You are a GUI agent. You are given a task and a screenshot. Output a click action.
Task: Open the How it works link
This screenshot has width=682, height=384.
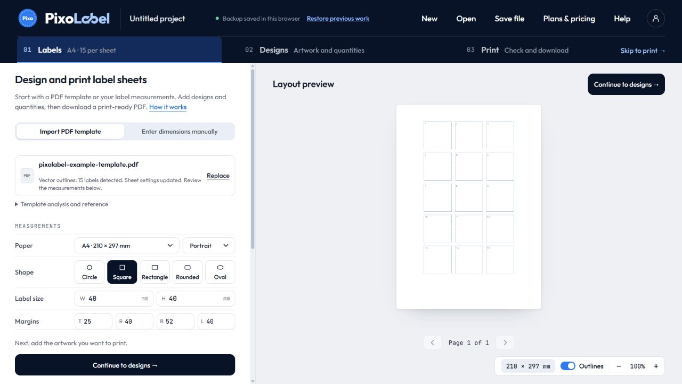click(x=168, y=107)
